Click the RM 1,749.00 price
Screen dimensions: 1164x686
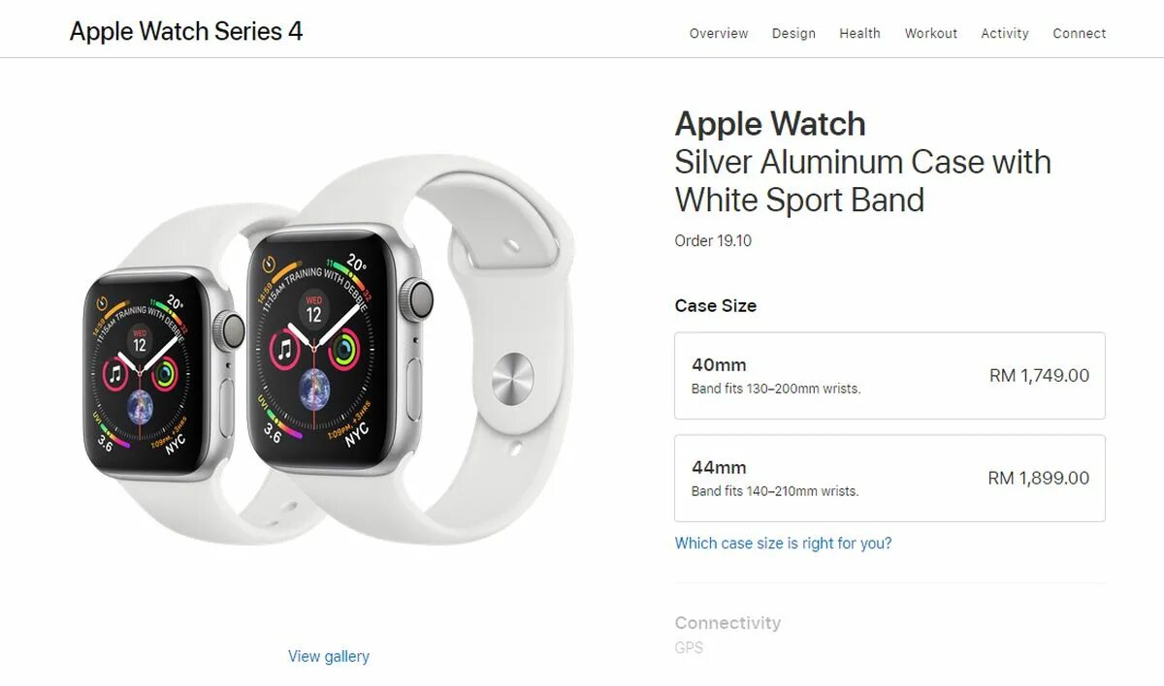point(1039,376)
